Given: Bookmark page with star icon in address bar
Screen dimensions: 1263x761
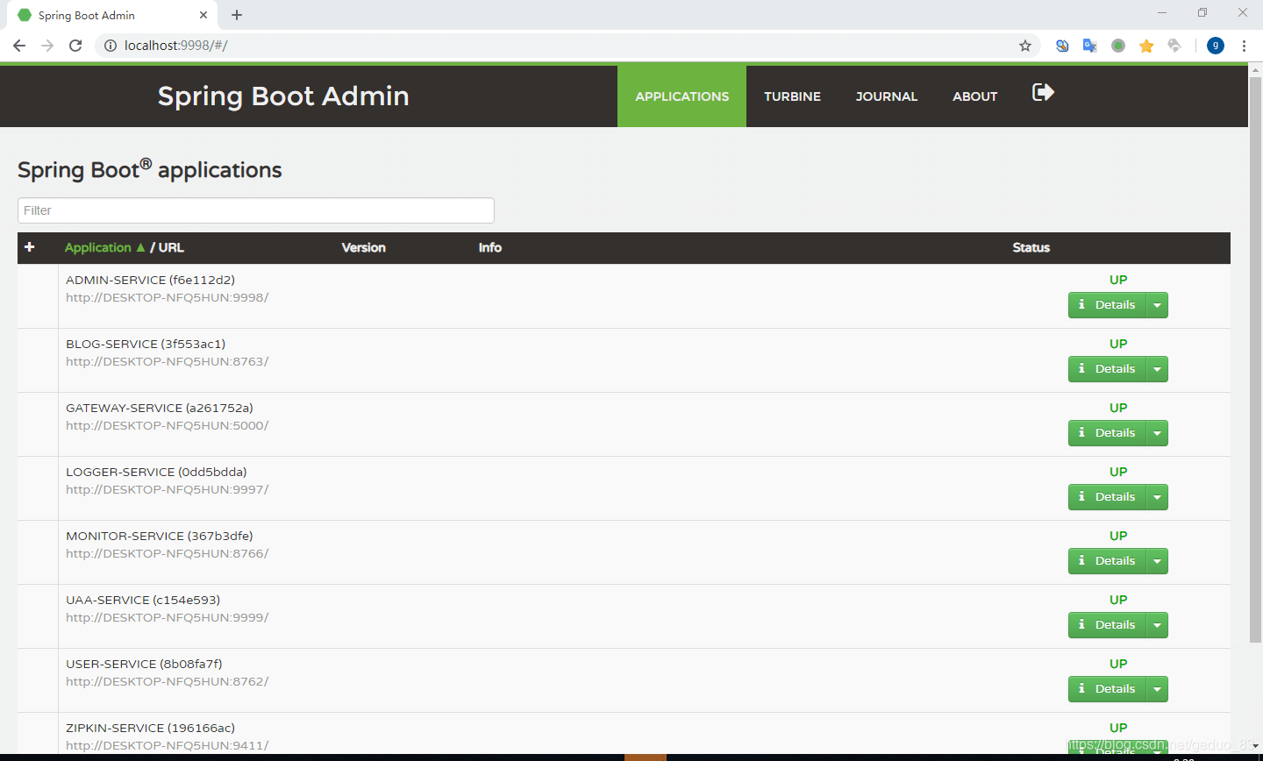Looking at the screenshot, I should coord(1024,46).
